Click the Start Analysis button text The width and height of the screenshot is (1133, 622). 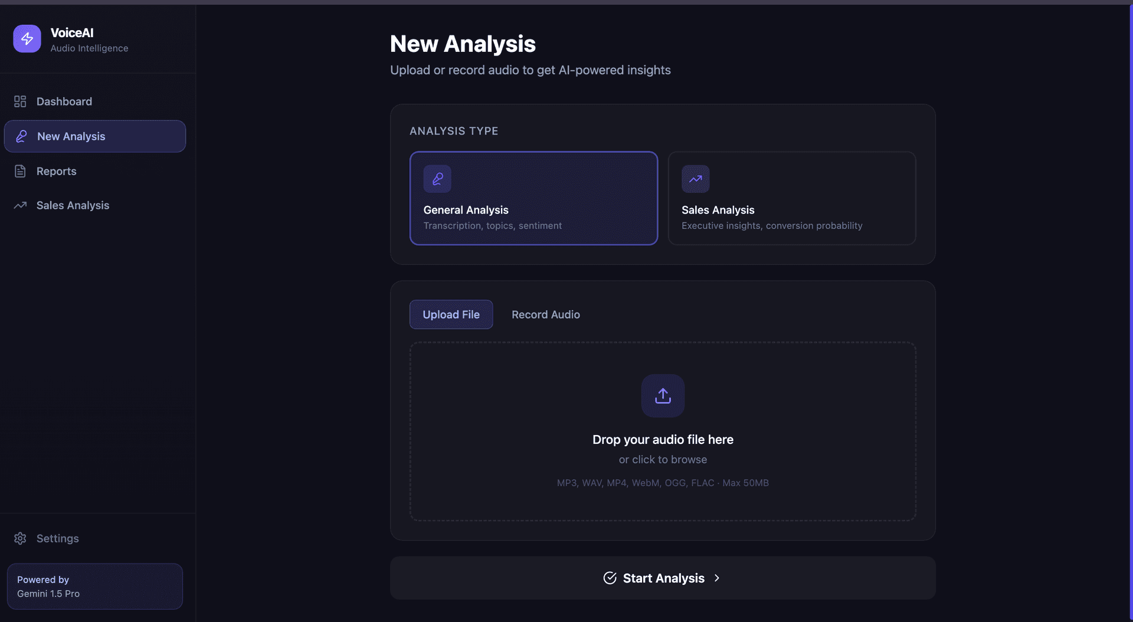[x=663, y=578]
